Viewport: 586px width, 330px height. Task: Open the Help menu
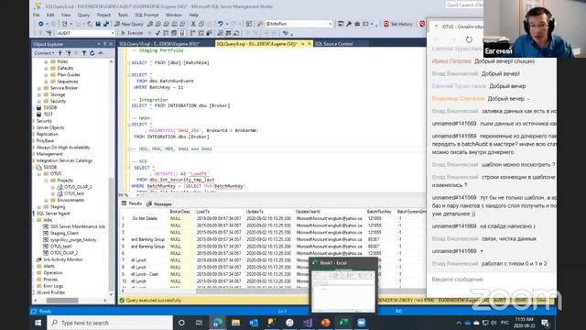[x=193, y=15]
